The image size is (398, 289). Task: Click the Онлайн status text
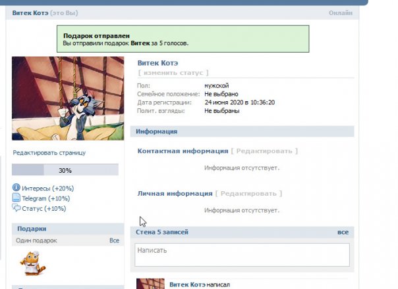(x=341, y=13)
